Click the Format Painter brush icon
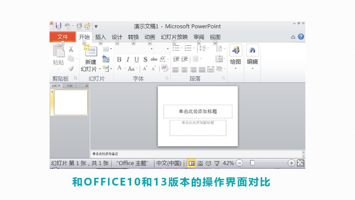The width and height of the screenshot is (355, 200). [x=71, y=69]
